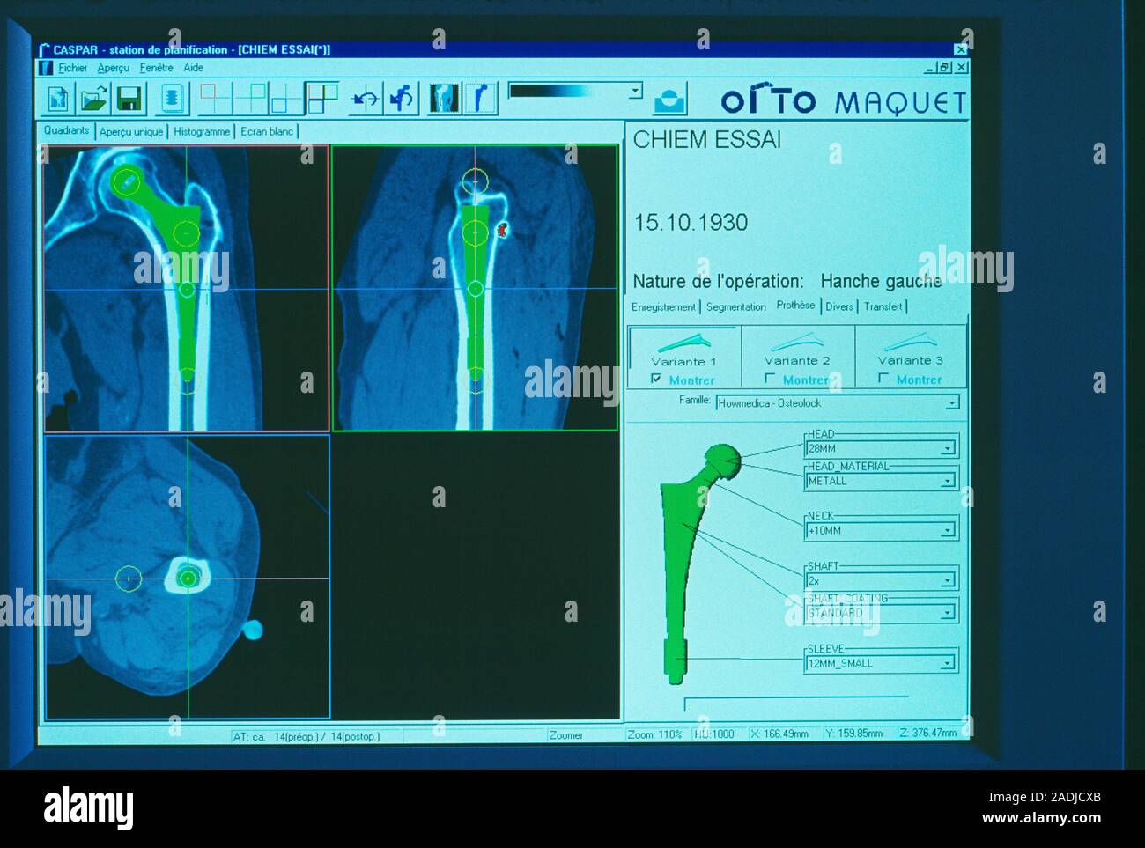Open the SHAFT 2x dropdown
The image size is (1145, 848).
coord(948,580)
